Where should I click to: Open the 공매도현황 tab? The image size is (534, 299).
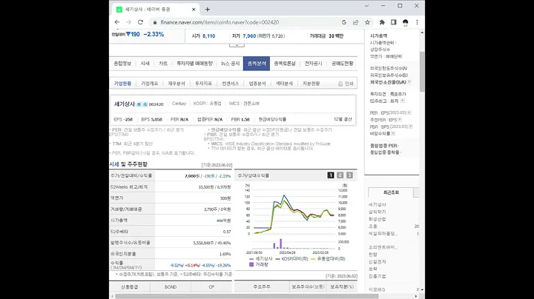pyautogui.click(x=342, y=64)
